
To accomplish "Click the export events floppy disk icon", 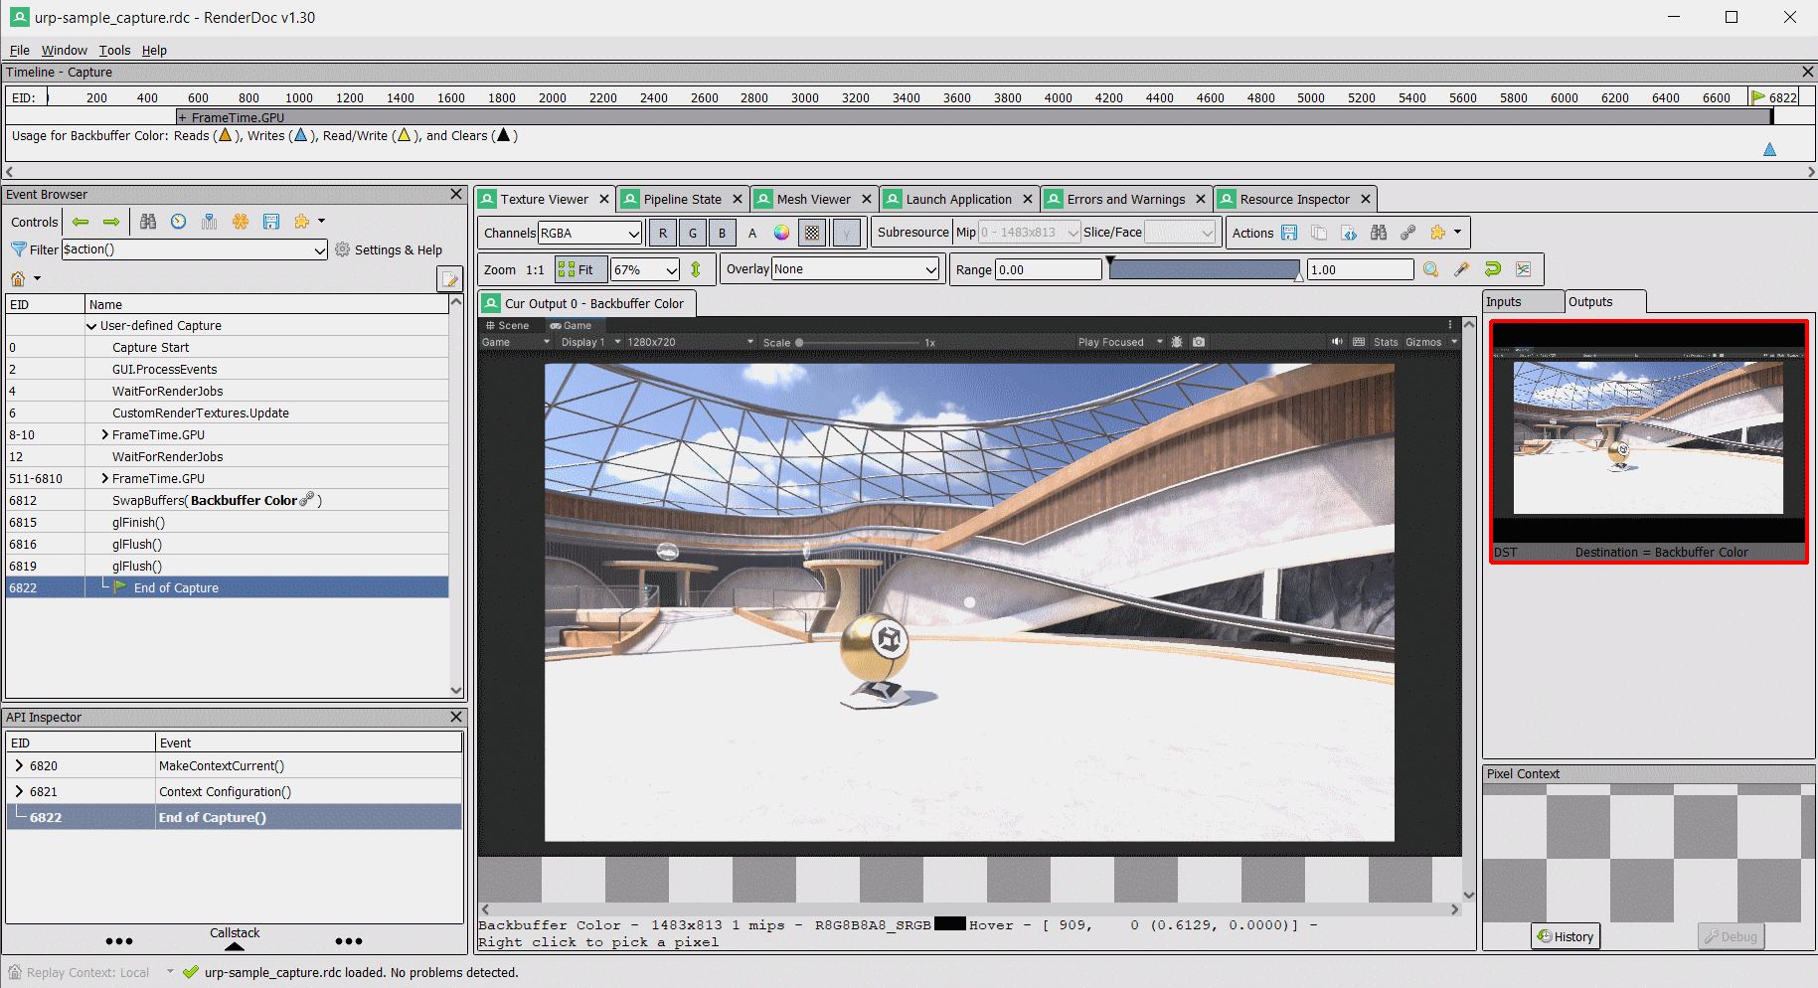I will tap(271, 221).
